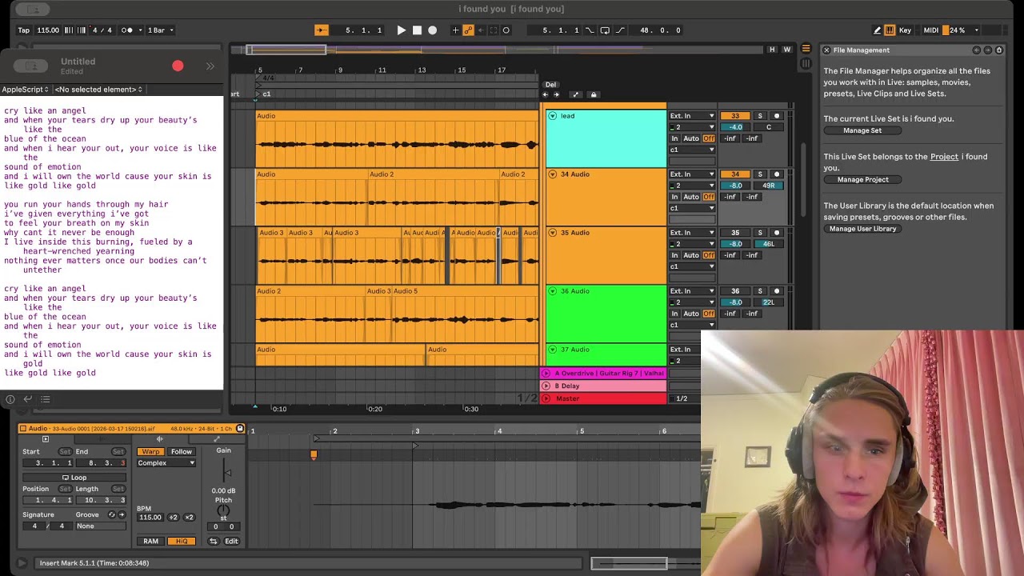The image size is (1024, 576).
Task: Open the Groove None chooser
Action: [100, 526]
